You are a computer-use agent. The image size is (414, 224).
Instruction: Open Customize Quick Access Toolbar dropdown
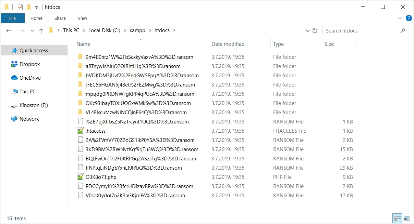[x=36, y=7]
